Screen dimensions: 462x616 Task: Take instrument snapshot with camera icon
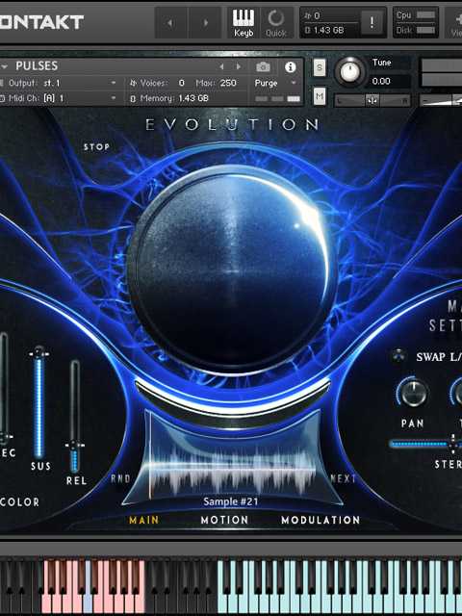point(263,67)
